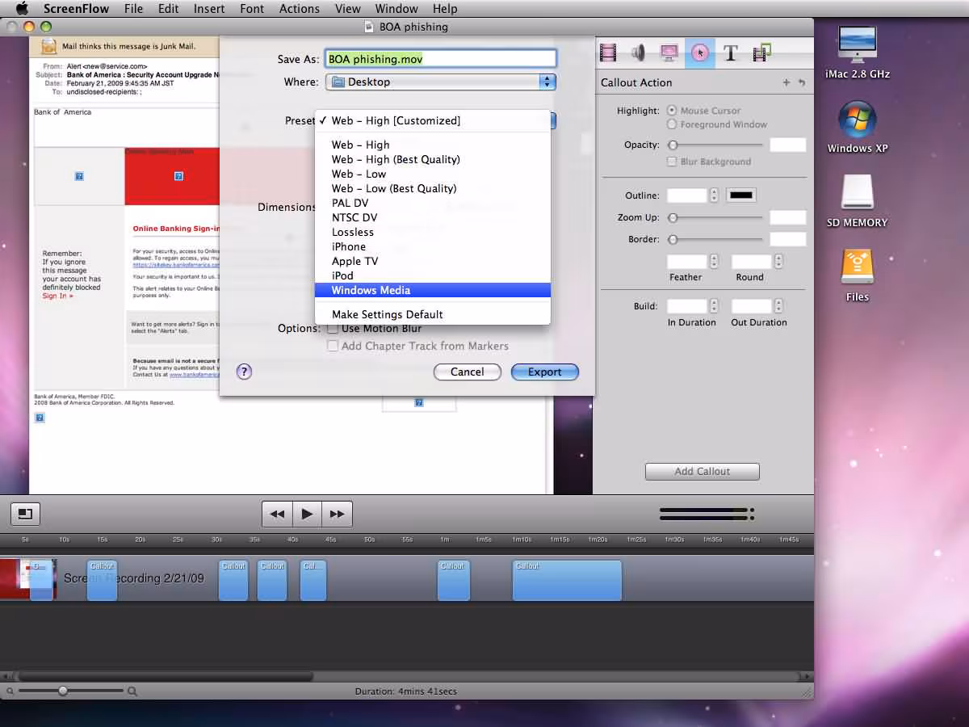
Task: Open the Media Library icon
Action: pos(761,53)
